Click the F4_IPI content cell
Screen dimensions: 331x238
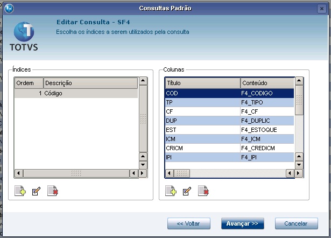coord(267,157)
